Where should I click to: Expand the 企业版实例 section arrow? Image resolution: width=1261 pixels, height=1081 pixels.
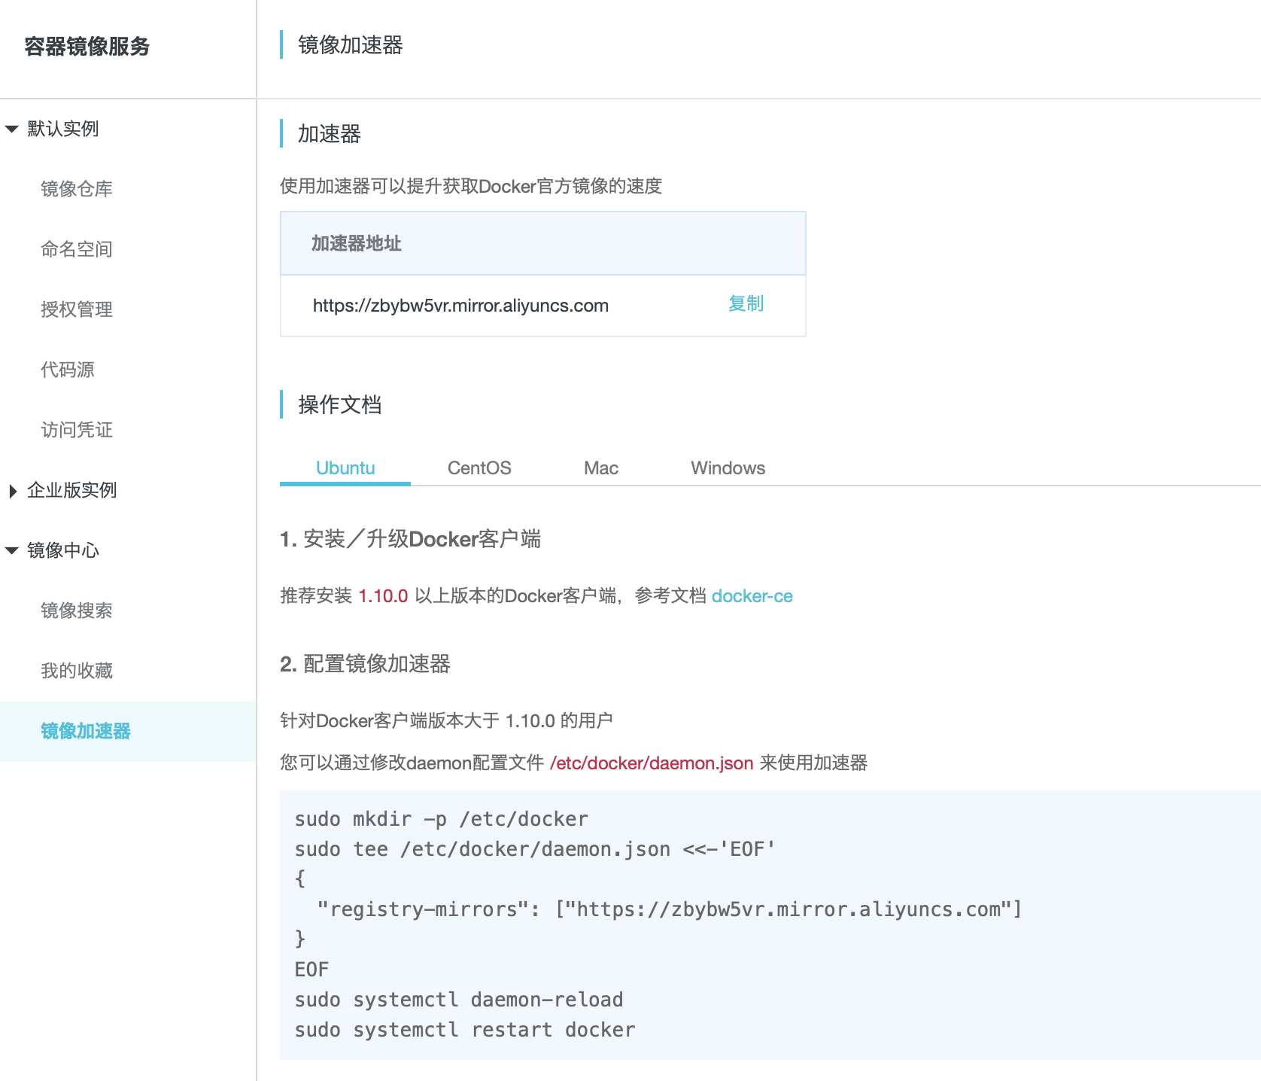point(13,491)
